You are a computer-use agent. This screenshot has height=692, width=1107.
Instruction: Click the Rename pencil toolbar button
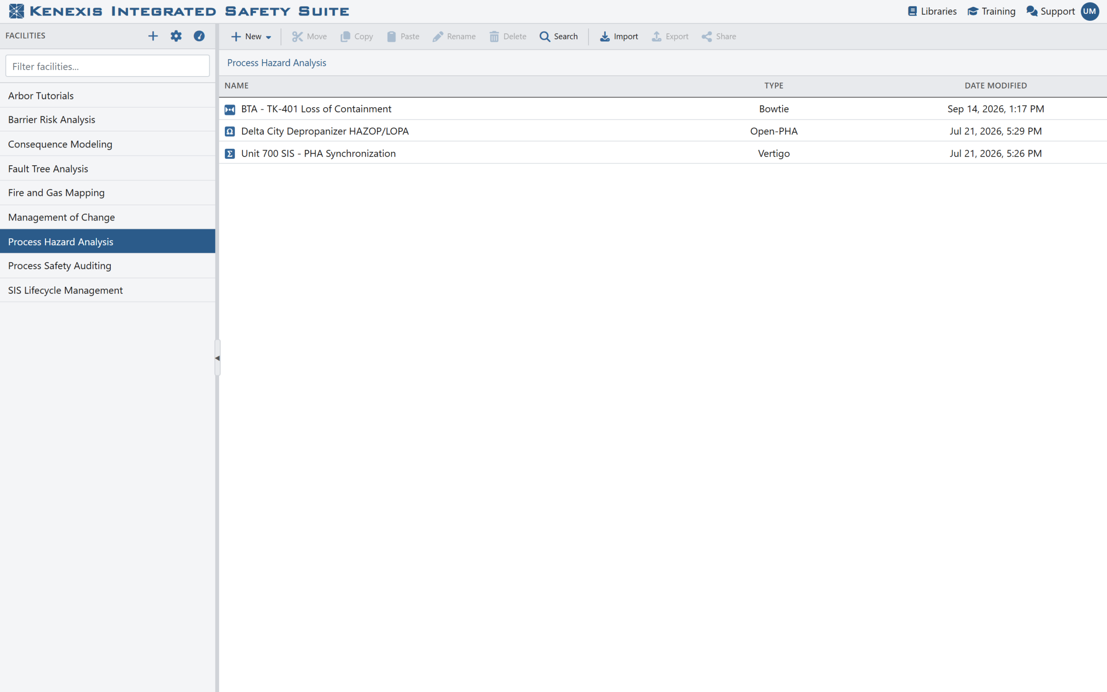(x=454, y=37)
